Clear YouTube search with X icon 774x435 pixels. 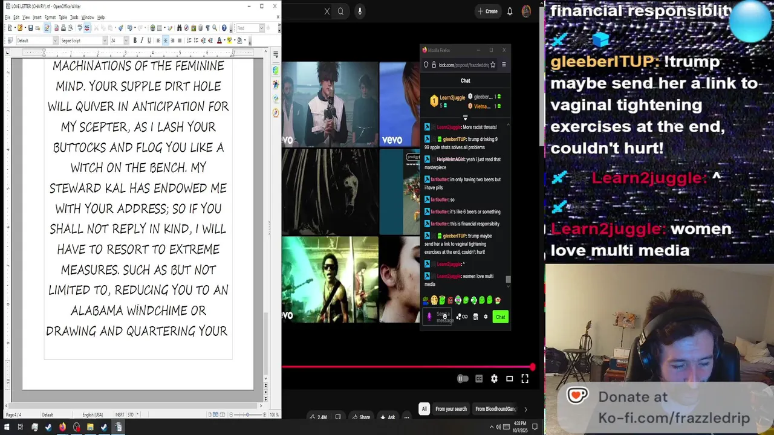pos(327,11)
